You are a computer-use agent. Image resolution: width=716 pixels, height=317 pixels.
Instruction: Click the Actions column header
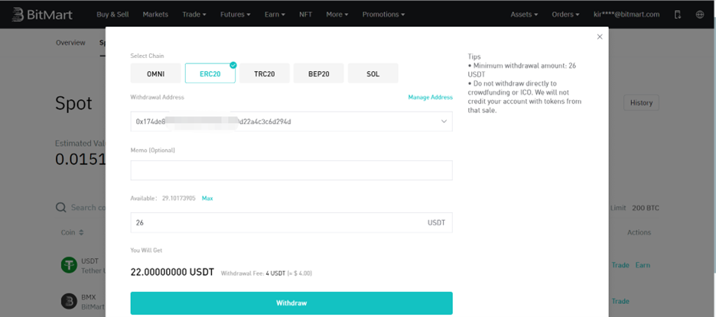639,233
